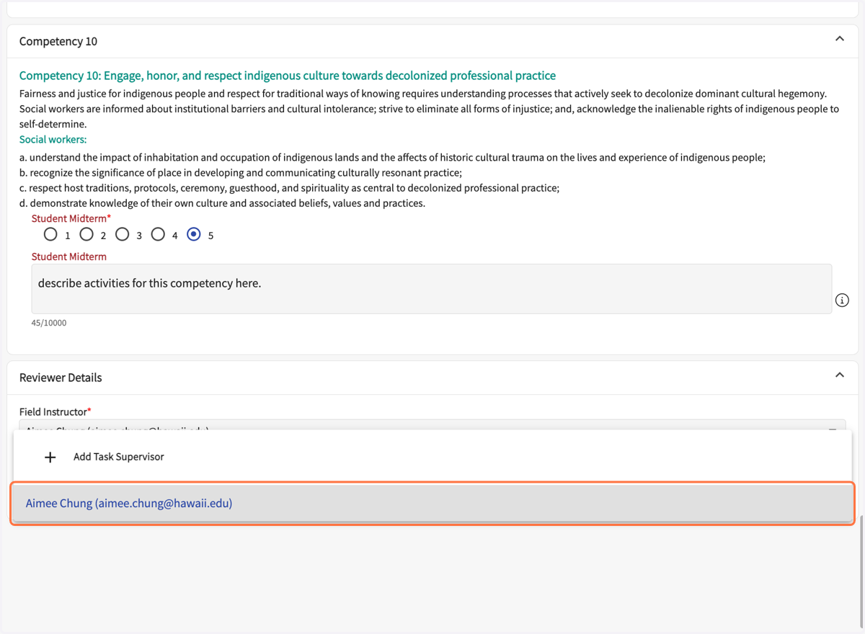Click the Reviewer Details panel title
The height and width of the screenshot is (634, 865).
[x=61, y=378]
